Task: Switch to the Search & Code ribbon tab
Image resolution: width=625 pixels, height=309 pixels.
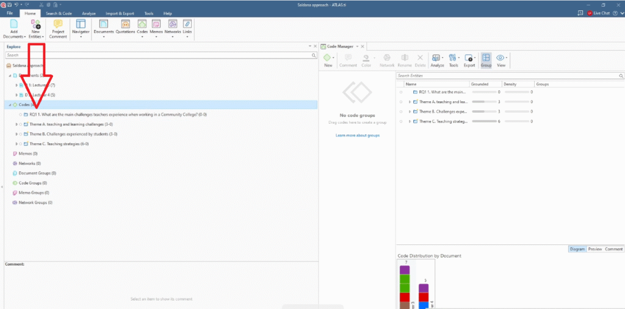Action: (62, 13)
